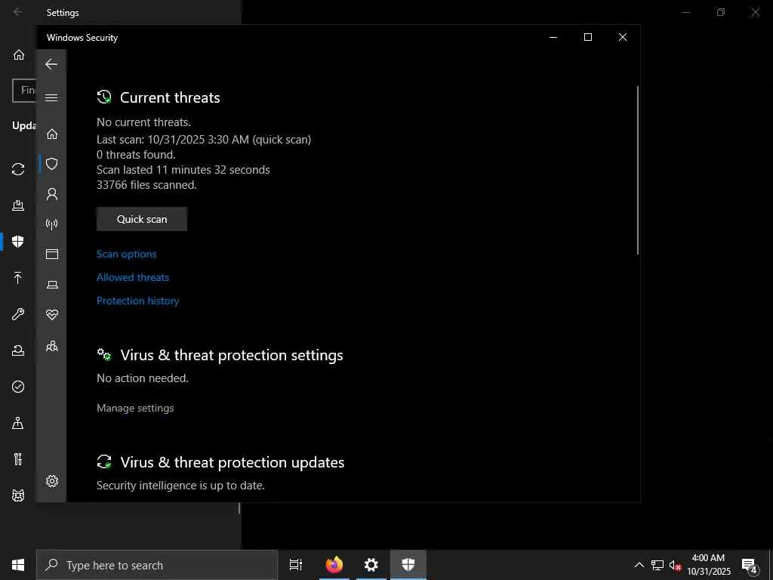Click Virus & threat protection settings heading
This screenshot has width=773, height=580.
point(232,355)
